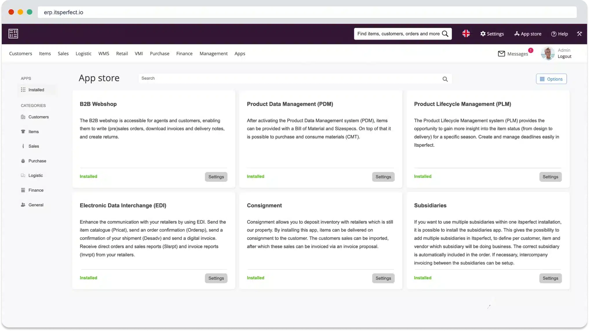Screen dimensions: 589x331
Task: Click the Electronic Data Interchange (EDI) title
Action: click(x=123, y=205)
